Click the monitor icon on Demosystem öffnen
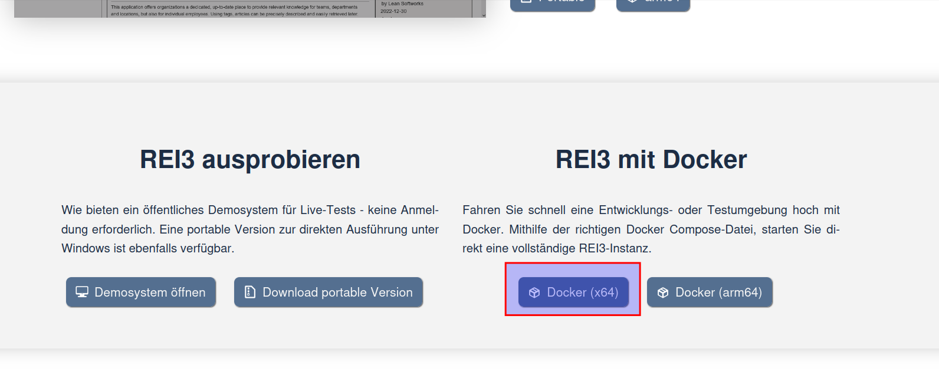 click(82, 292)
